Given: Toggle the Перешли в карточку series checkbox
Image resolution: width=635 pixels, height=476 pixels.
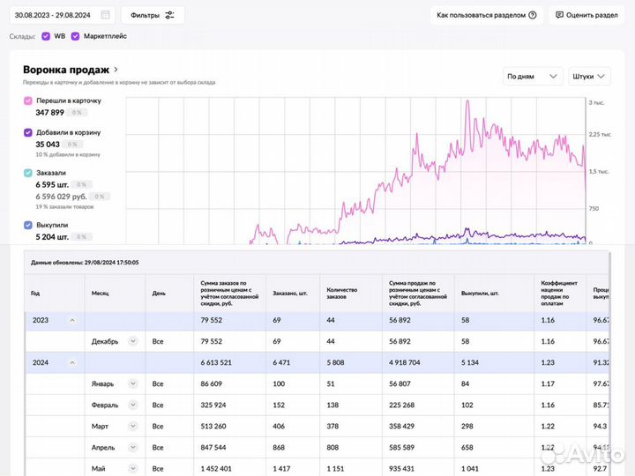Looking at the screenshot, I should (28, 100).
